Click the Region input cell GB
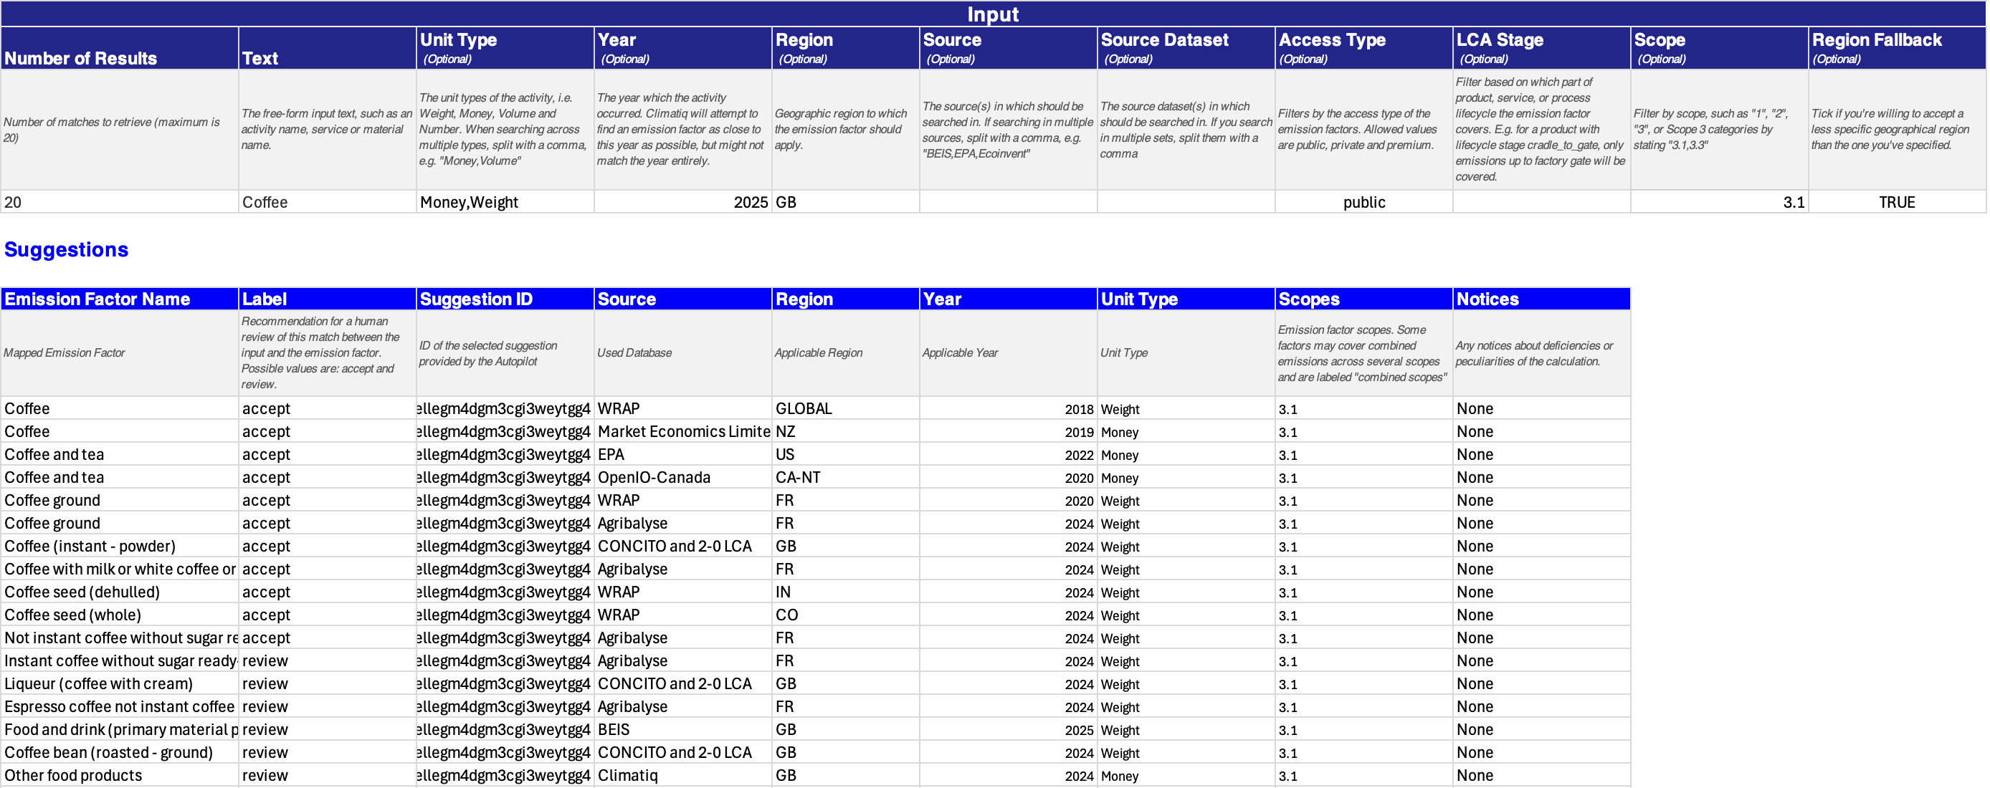Screen dimensions: 1990x788 click(x=845, y=202)
